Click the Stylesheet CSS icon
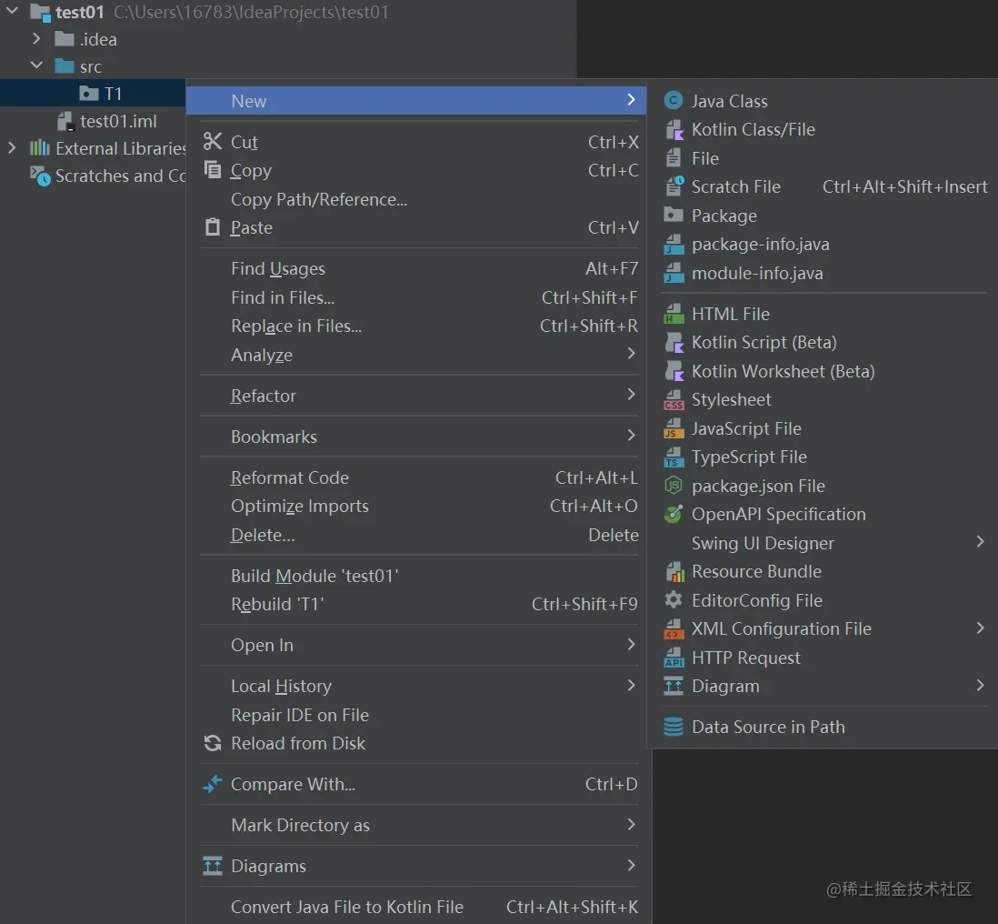 coord(674,399)
